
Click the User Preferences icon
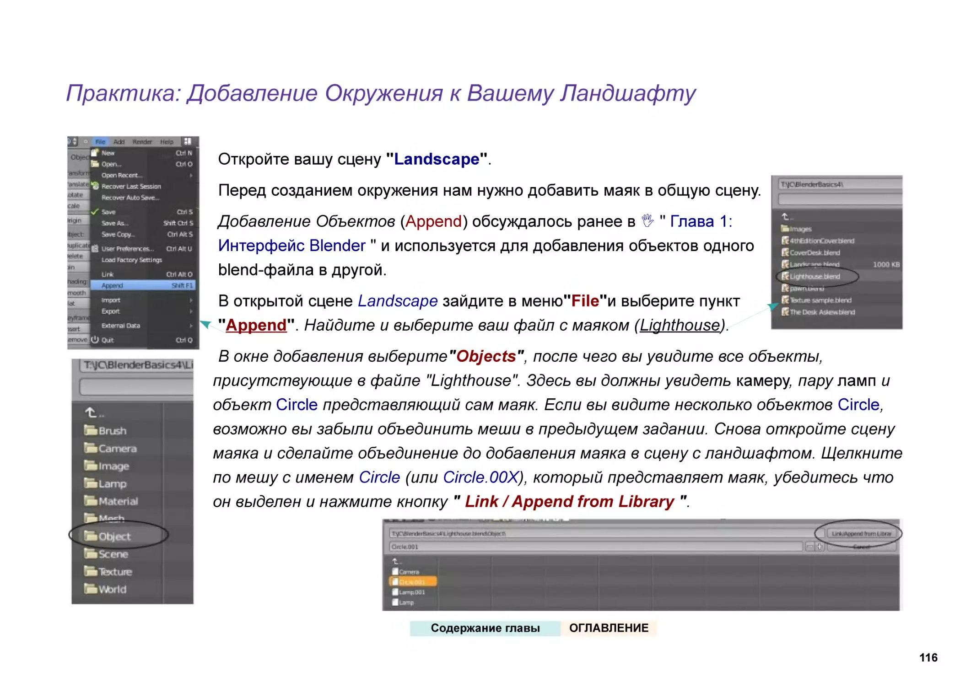pyautogui.click(x=95, y=249)
